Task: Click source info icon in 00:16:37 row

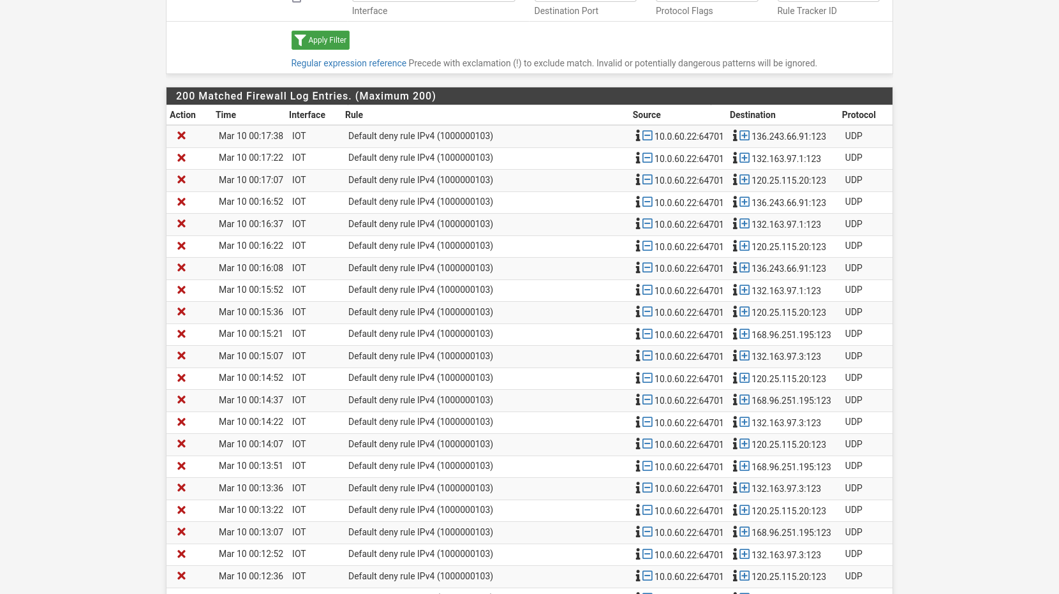Action: 637,224
